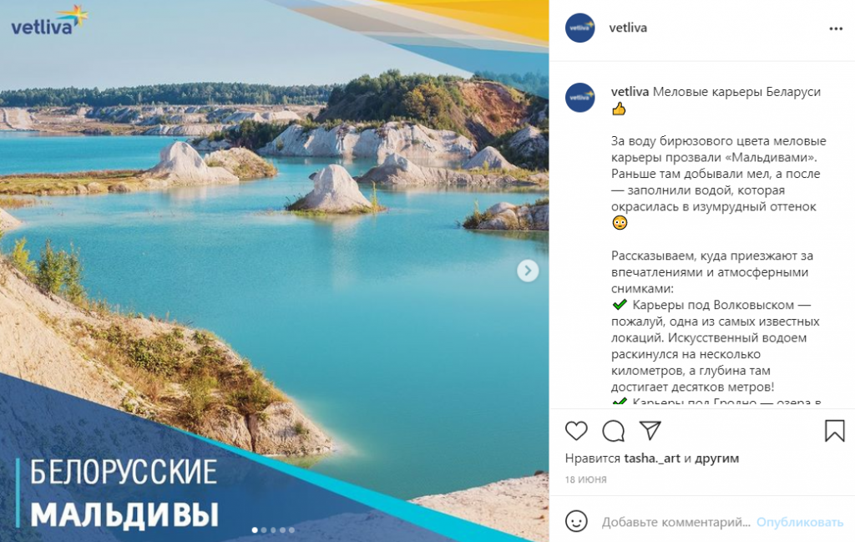The image size is (855, 542).
Task: Share post with paper plane icon
Action: coord(650,430)
